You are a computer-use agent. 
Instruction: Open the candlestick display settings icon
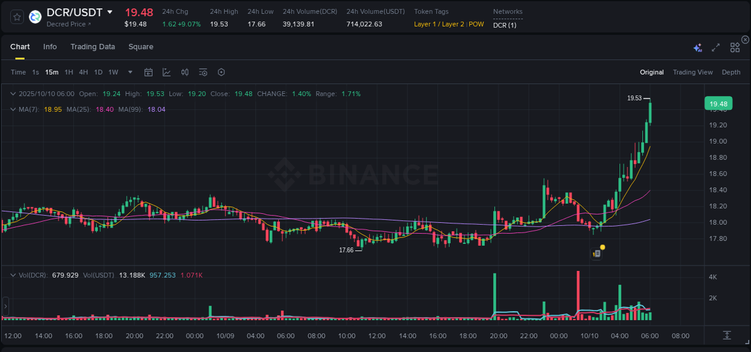pos(185,72)
